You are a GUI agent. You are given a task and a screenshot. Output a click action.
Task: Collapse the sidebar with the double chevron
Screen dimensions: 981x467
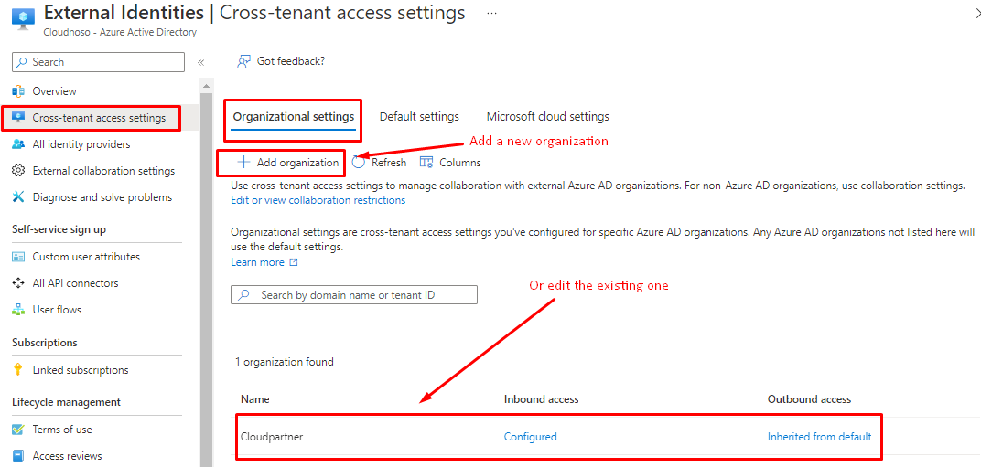pos(201,62)
